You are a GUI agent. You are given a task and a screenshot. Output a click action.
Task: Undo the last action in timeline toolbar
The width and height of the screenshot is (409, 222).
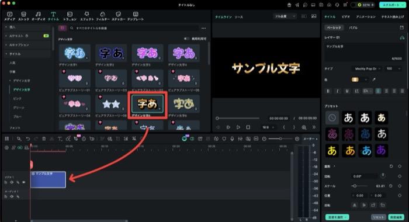pyautogui.click(x=28, y=139)
